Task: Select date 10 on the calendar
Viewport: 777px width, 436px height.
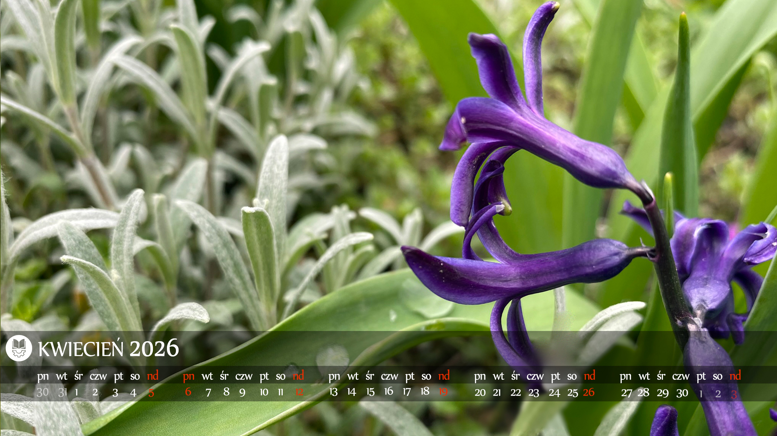Action: [x=264, y=392]
